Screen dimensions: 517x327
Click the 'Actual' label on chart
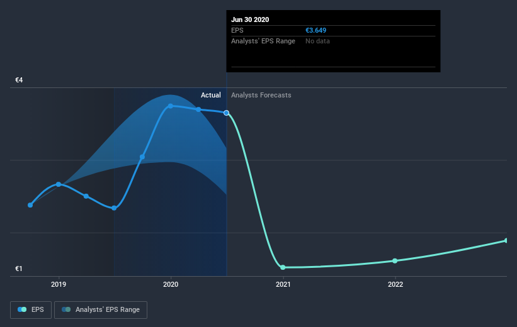click(211, 95)
